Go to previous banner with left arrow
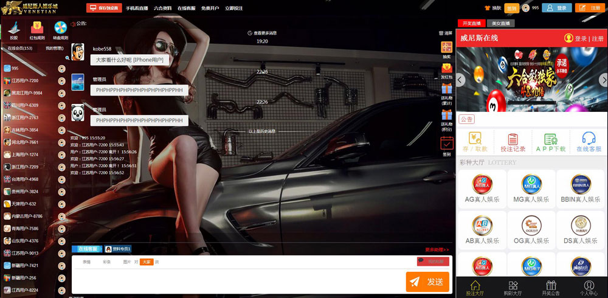This screenshot has height=298, width=608. [460, 80]
